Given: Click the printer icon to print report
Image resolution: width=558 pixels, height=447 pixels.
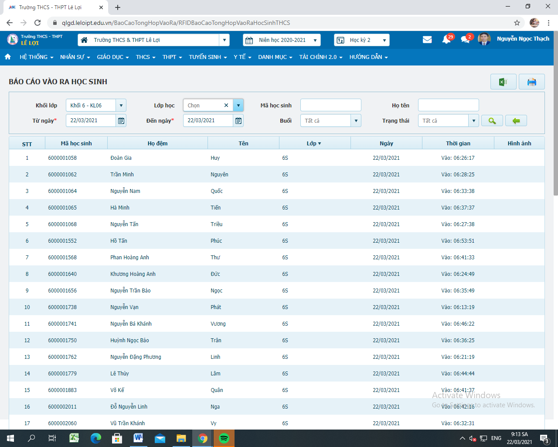Looking at the screenshot, I should click(531, 82).
